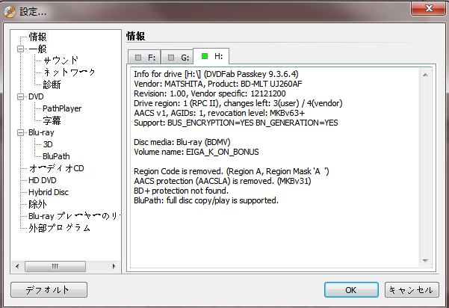Click the 'Region Code is removed' line
The width and height of the screenshot is (449, 308).
[x=232, y=171]
